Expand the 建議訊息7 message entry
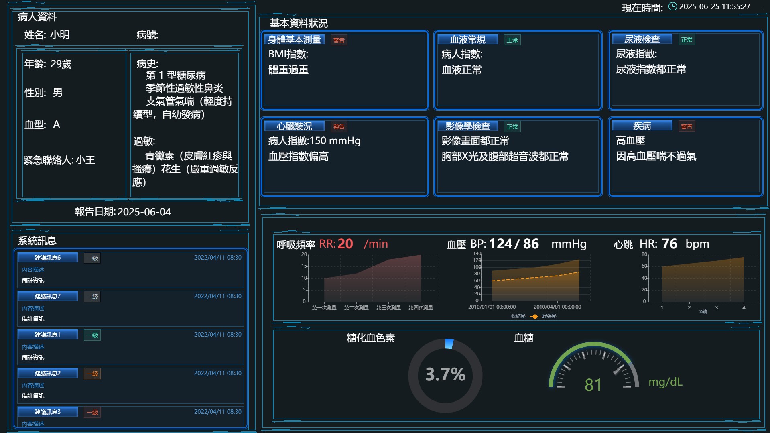Image resolution: width=770 pixels, height=433 pixels. [x=48, y=296]
